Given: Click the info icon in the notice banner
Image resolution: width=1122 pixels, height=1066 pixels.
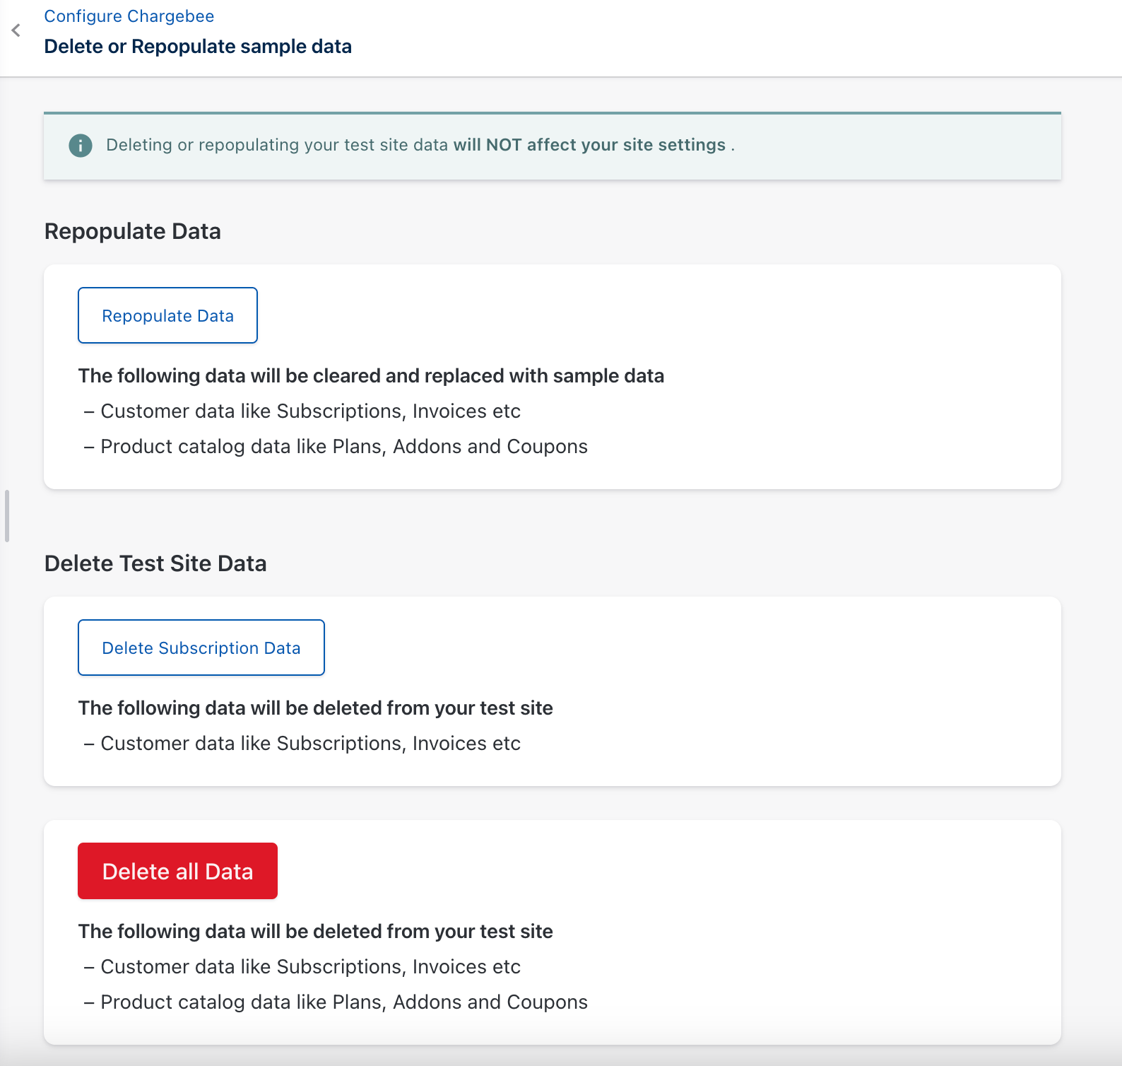Looking at the screenshot, I should pos(81,146).
